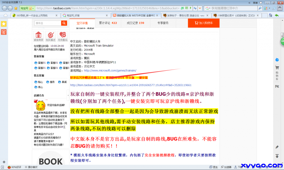Viewport: 284px width, 170px height.
Task: Open the refresh dropdown arrow in the address bar
Action: (200, 8)
